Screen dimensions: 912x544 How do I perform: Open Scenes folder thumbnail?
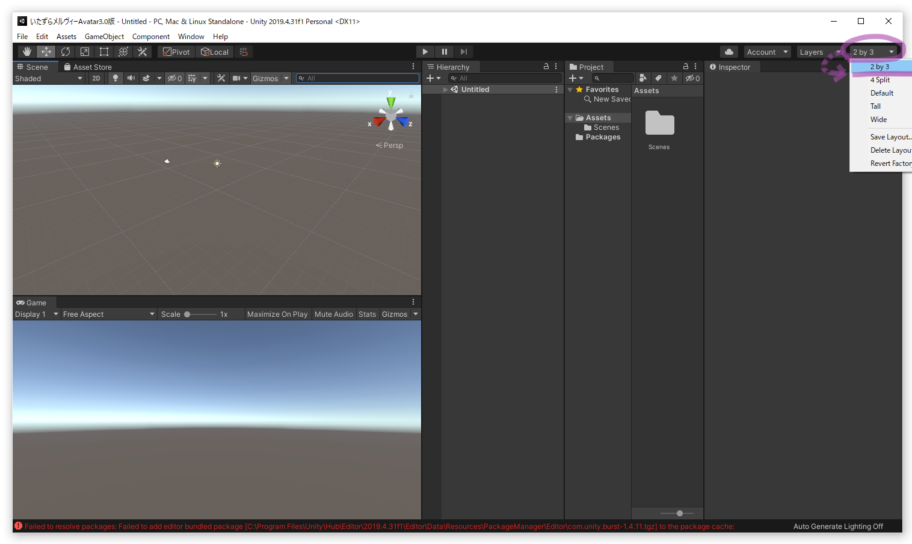[x=659, y=123]
